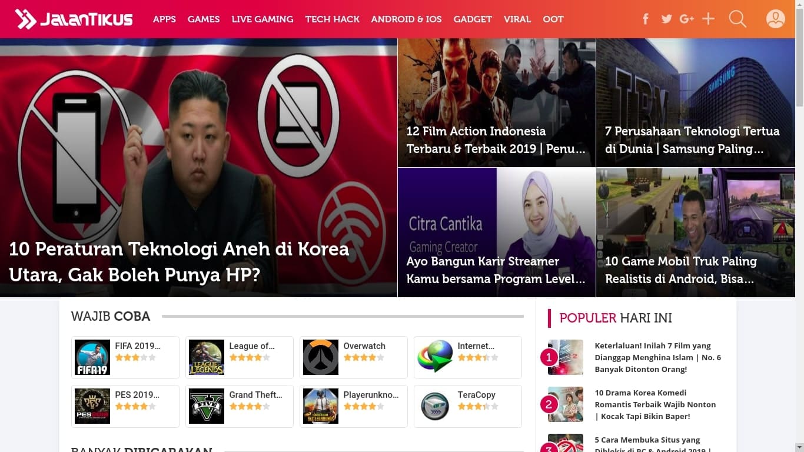Open the LIVE GAMING menu
Screen dimensions: 804x452
coord(263,19)
